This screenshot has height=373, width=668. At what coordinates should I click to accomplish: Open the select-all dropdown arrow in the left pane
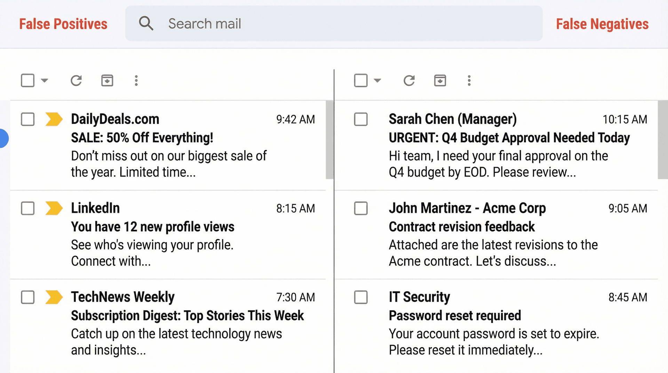45,80
